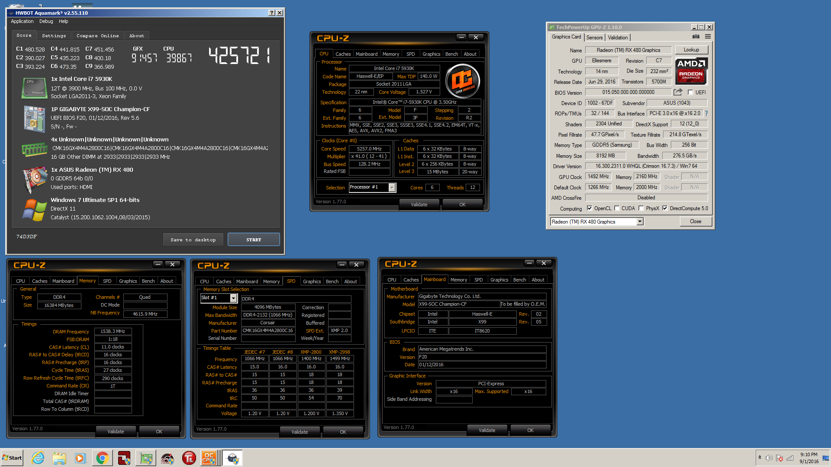This screenshot has width=831, height=467.
Task: Toggle the DirectCompute 5.0 checkbox
Action: pyautogui.click(x=665, y=208)
